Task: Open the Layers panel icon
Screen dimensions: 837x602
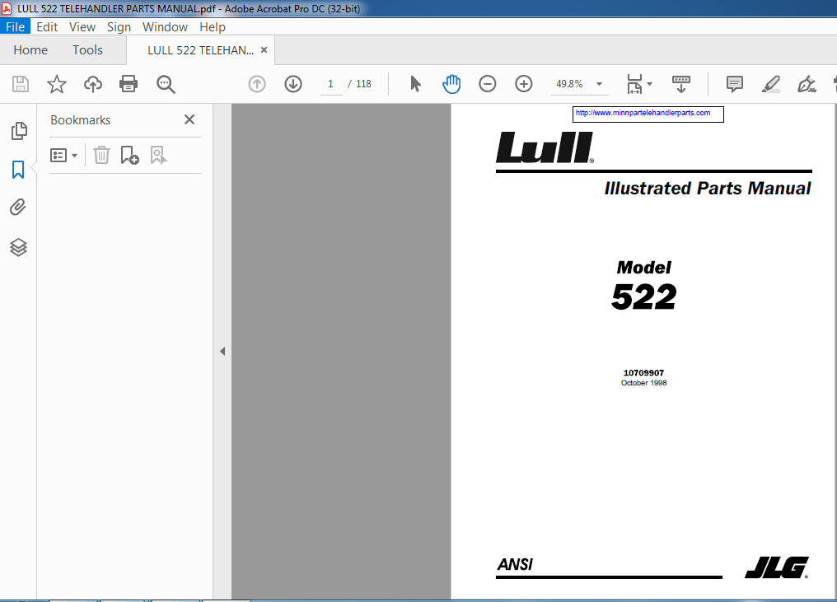Action: pos(18,247)
